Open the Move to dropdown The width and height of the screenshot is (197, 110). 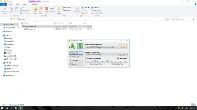35,10
